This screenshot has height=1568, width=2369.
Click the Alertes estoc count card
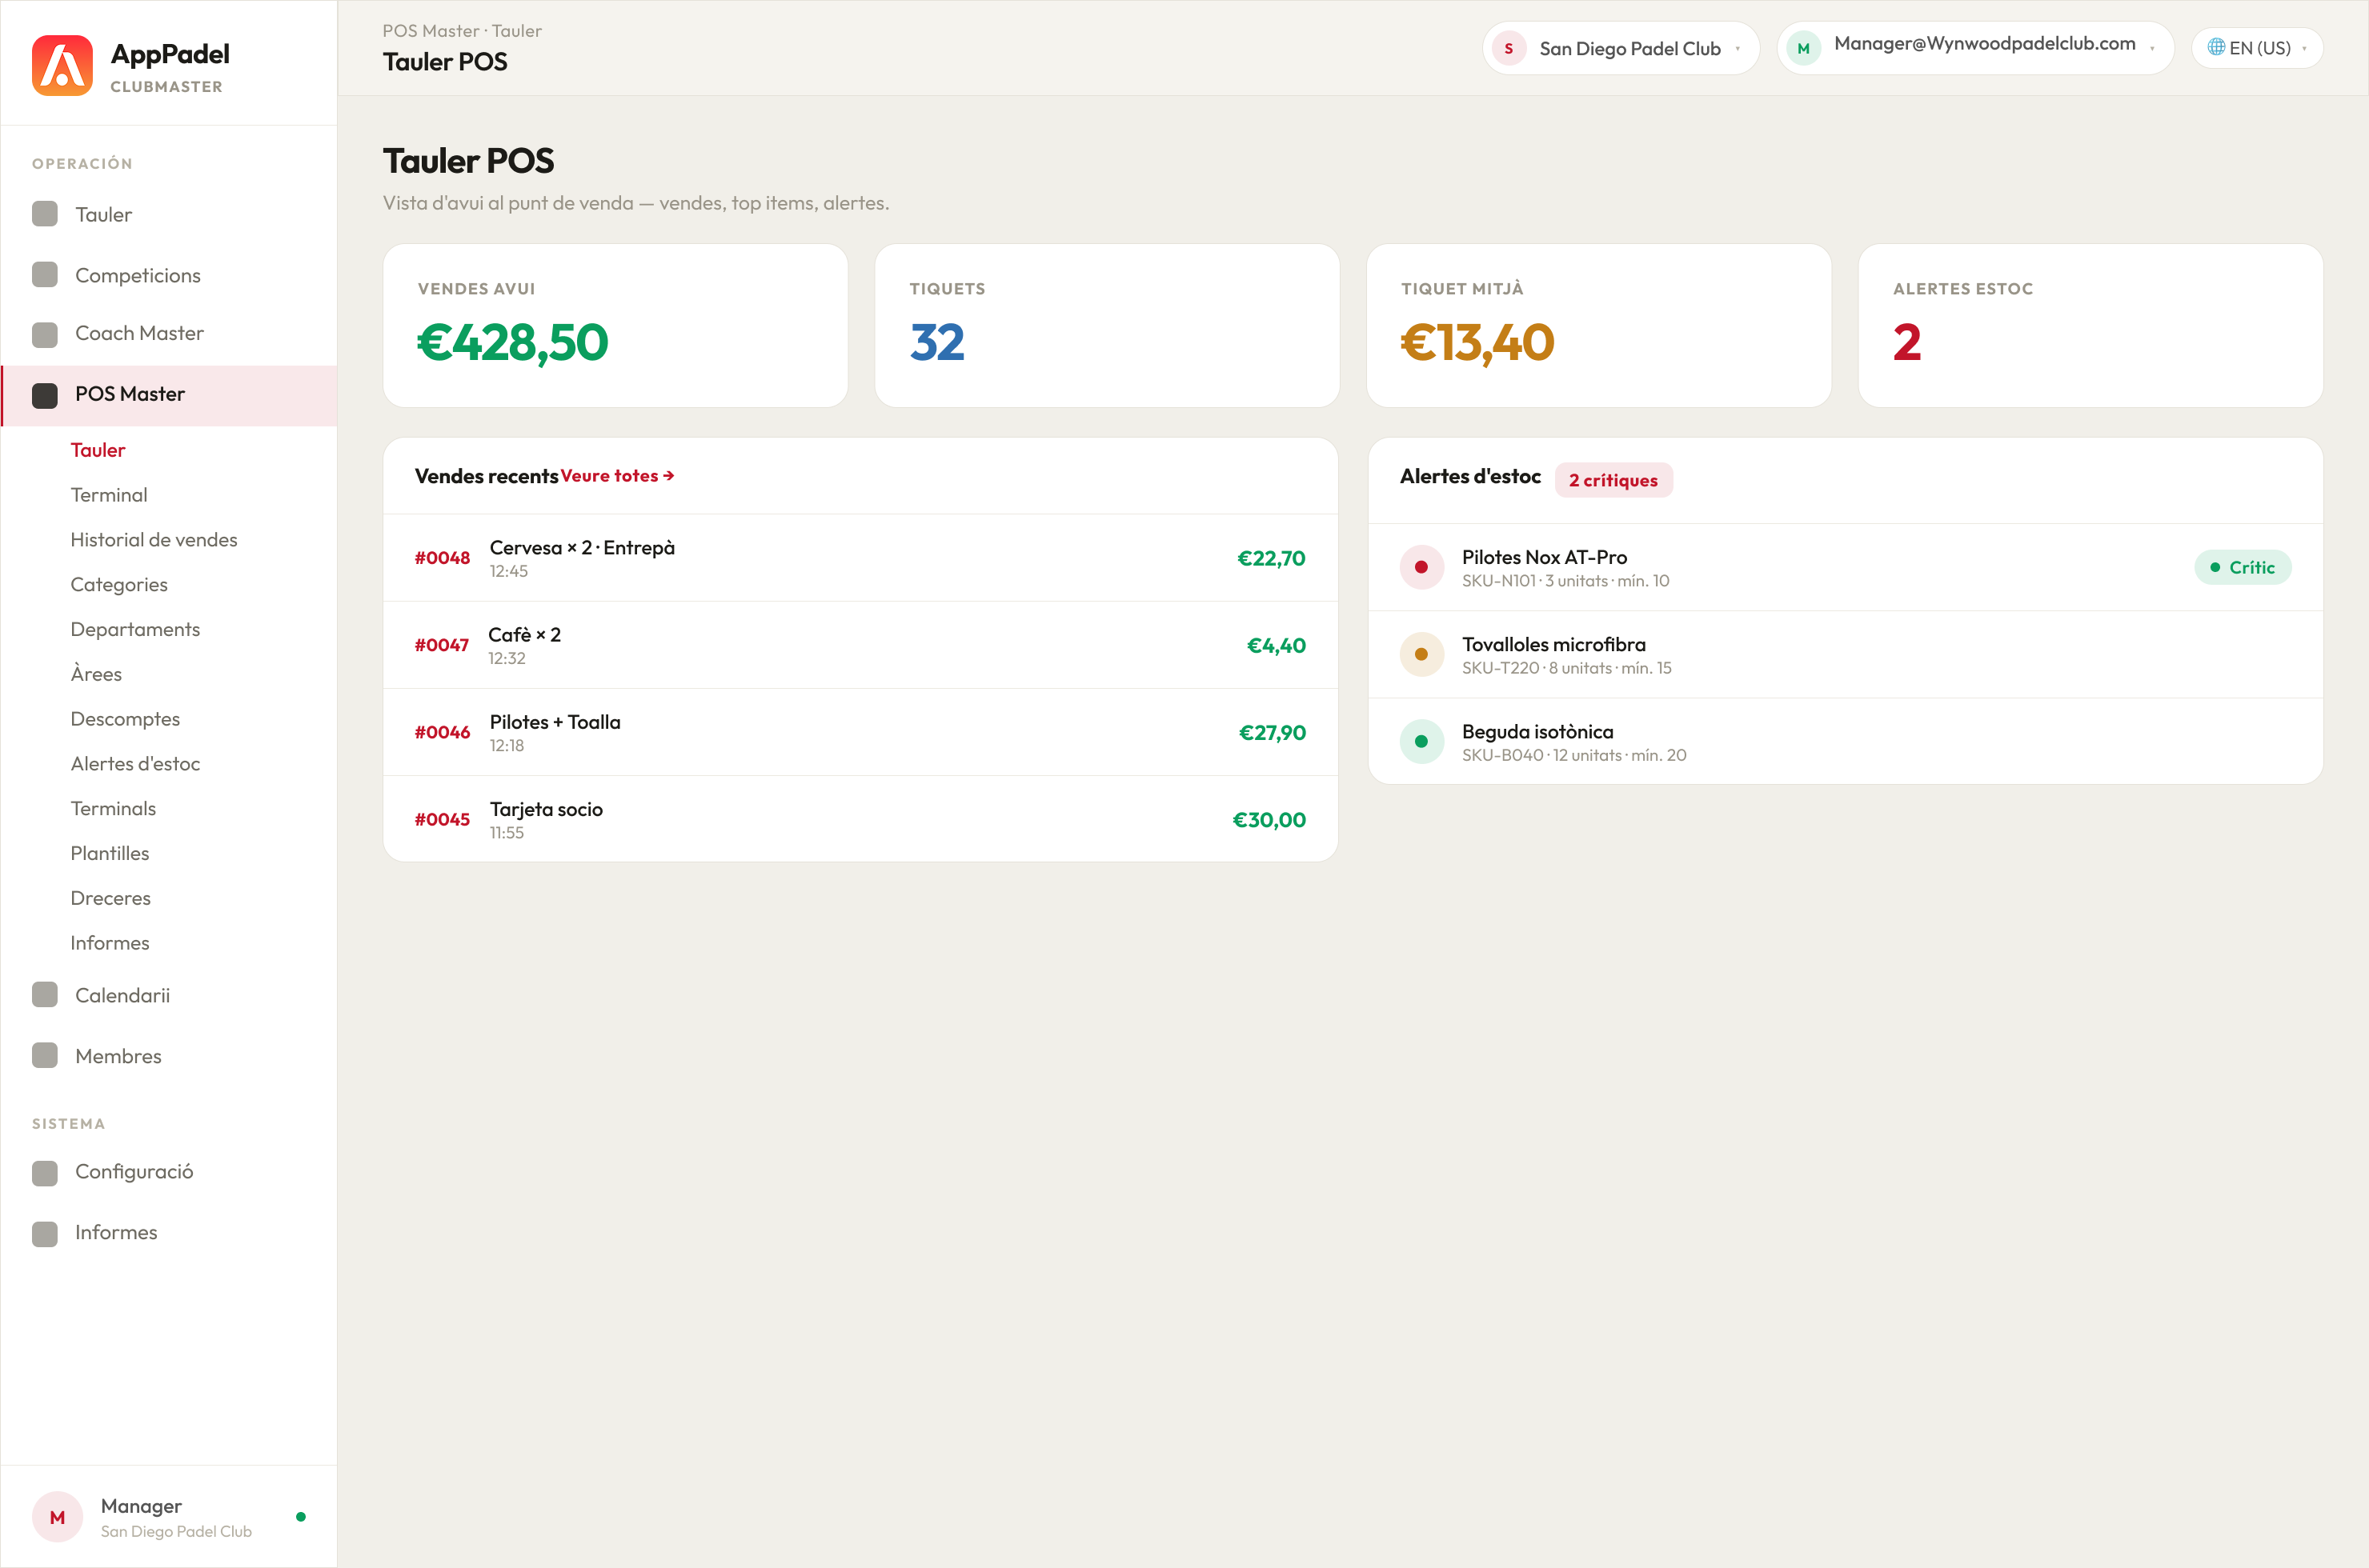click(x=2090, y=326)
